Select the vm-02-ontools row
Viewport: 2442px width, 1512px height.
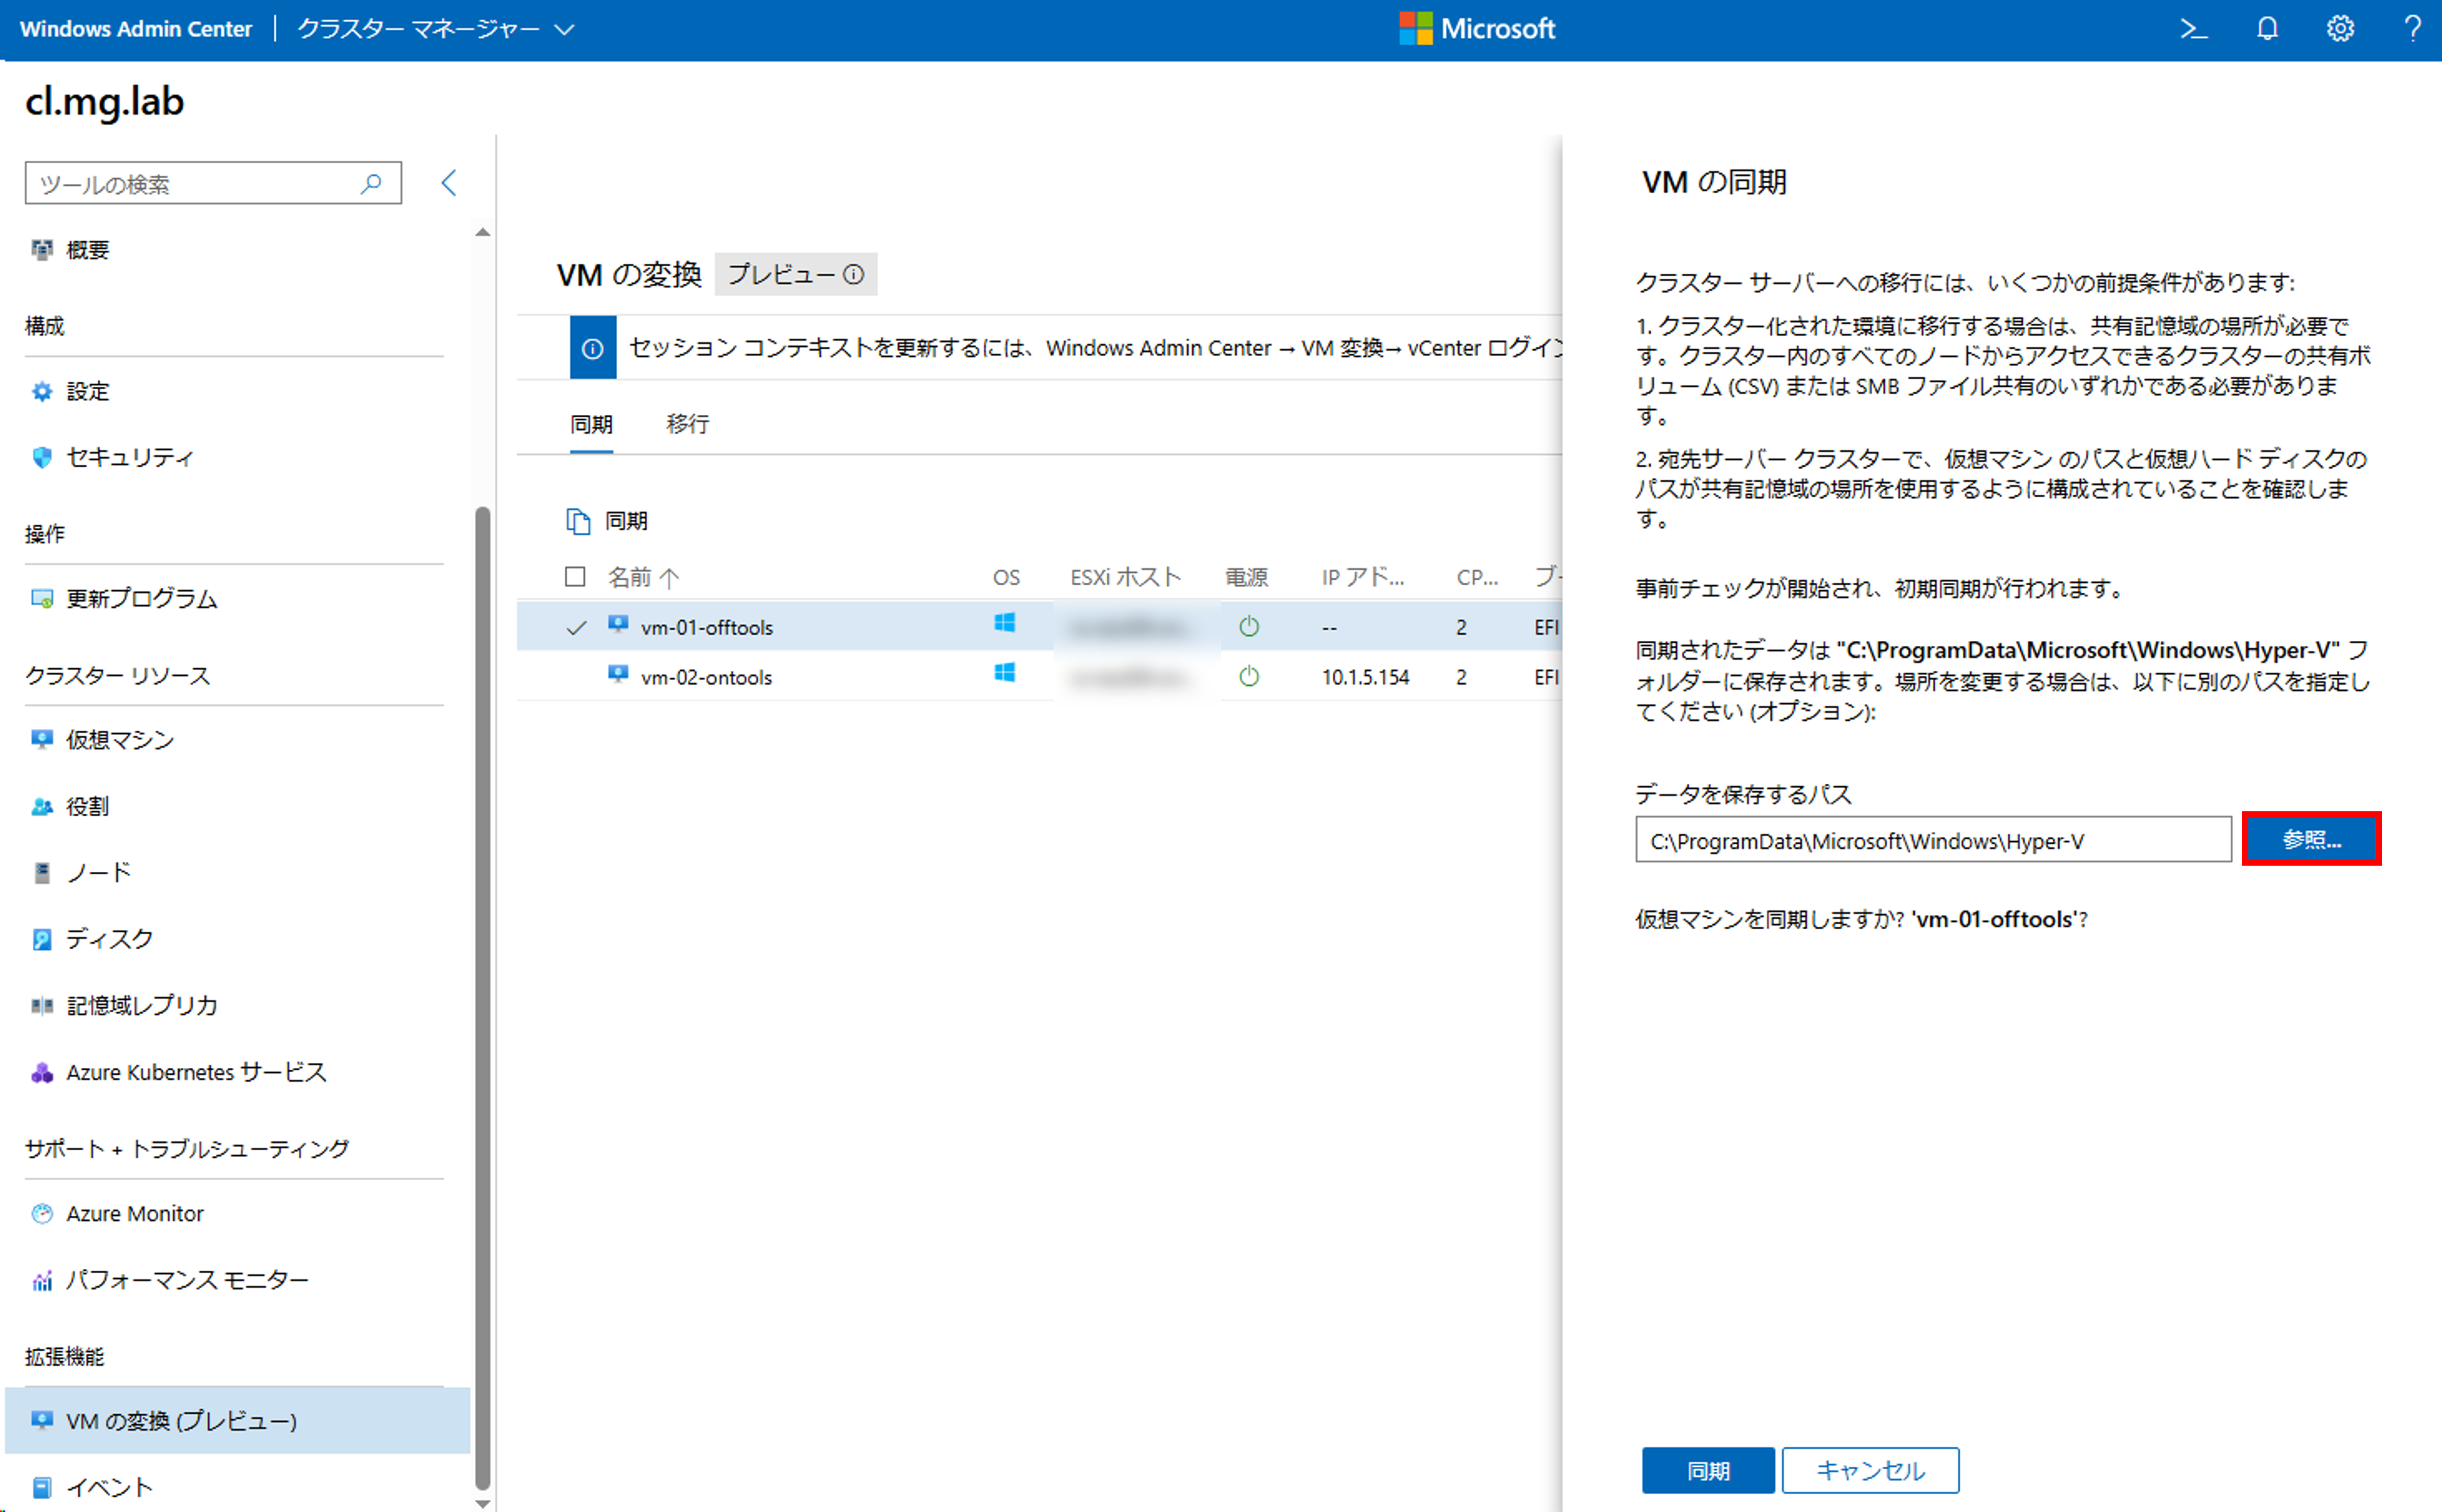click(706, 677)
